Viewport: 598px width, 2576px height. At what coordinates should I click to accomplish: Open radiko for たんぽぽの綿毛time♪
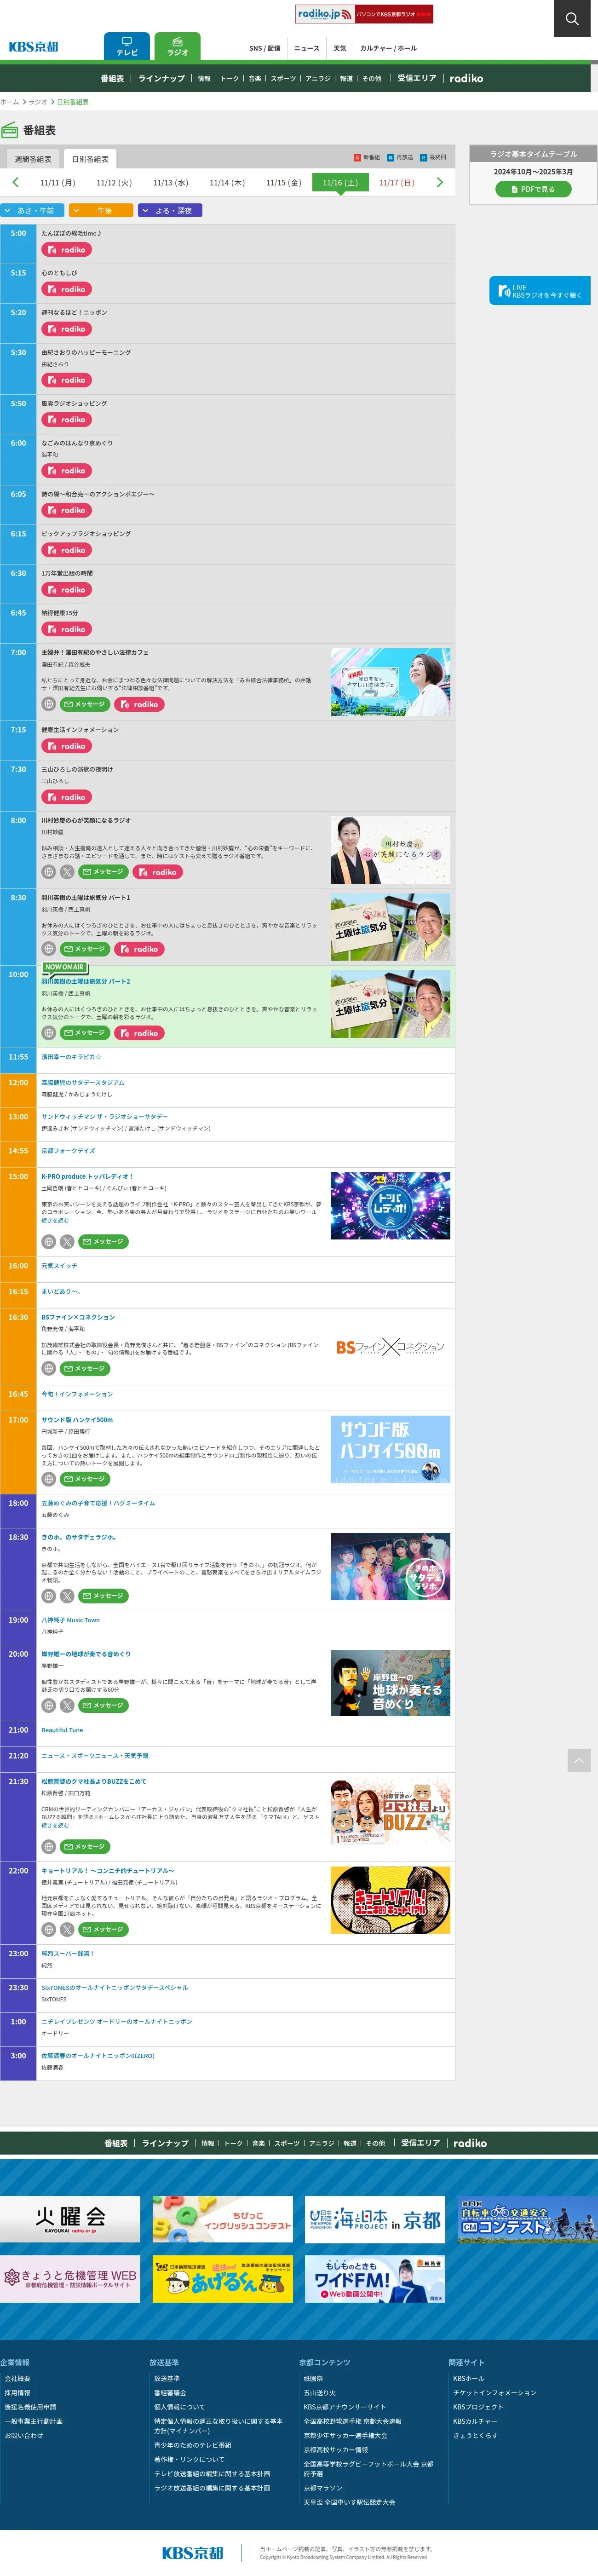pyautogui.click(x=67, y=250)
